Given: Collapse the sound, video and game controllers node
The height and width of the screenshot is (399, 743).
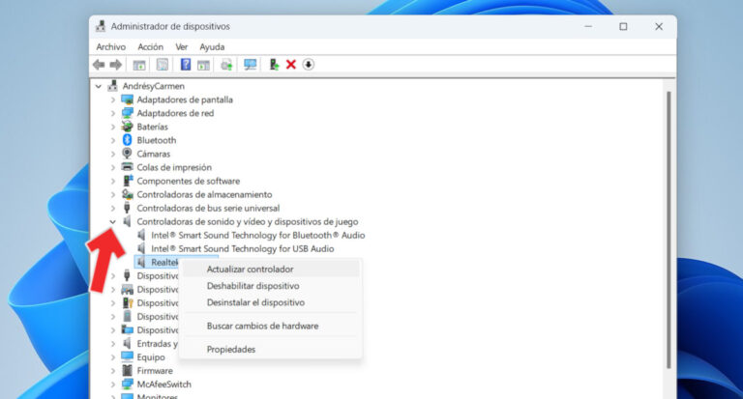Looking at the screenshot, I should coord(113,221).
